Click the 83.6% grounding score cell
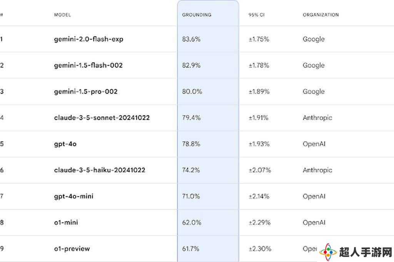The image size is (394, 262). point(191,39)
